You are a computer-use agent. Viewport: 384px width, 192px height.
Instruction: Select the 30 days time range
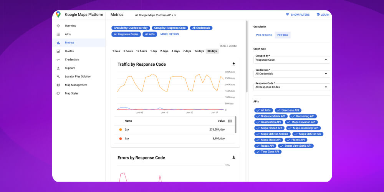pyautogui.click(x=212, y=51)
